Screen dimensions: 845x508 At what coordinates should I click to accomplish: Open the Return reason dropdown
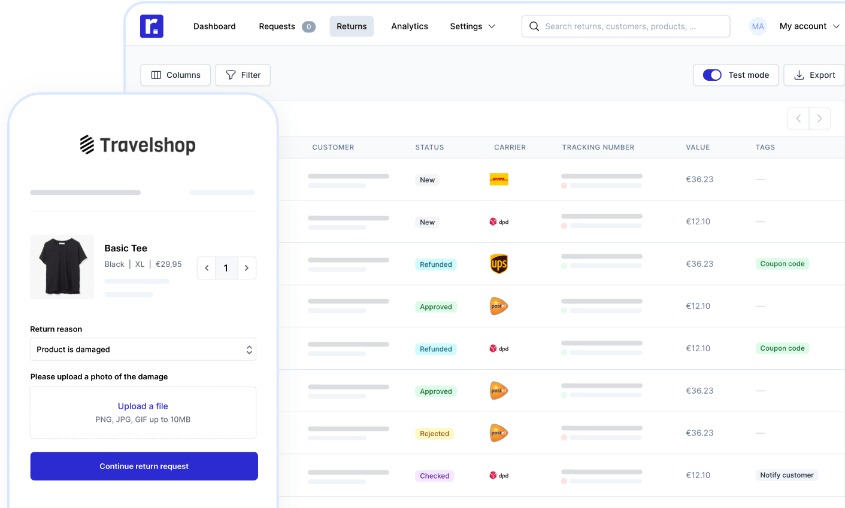143,349
